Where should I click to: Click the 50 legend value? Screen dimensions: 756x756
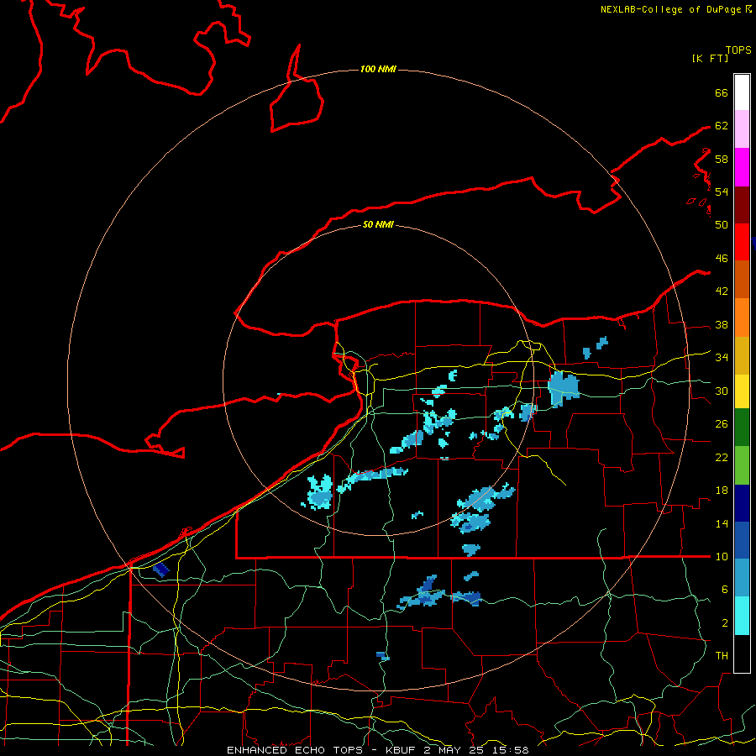pos(722,225)
